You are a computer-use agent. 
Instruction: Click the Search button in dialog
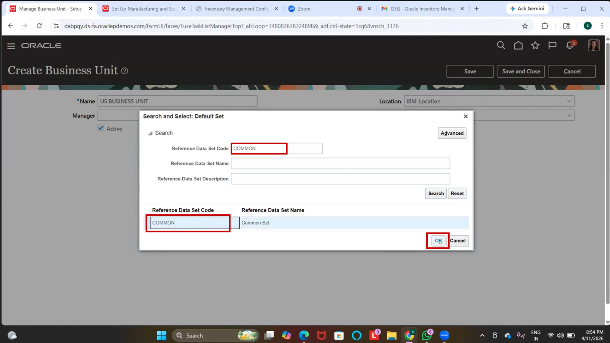pos(436,193)
